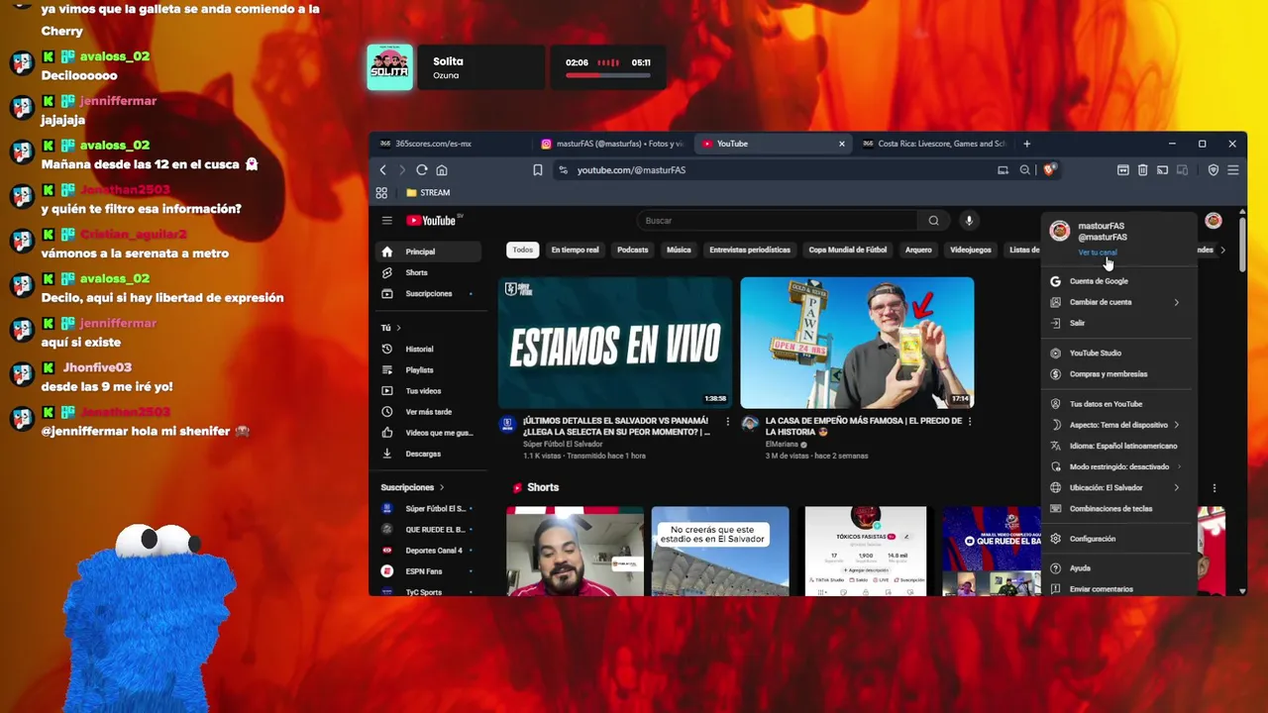Expand Cambiar de cuenta submenu
Screen dimensions: 1268x713
(1117, 302)
